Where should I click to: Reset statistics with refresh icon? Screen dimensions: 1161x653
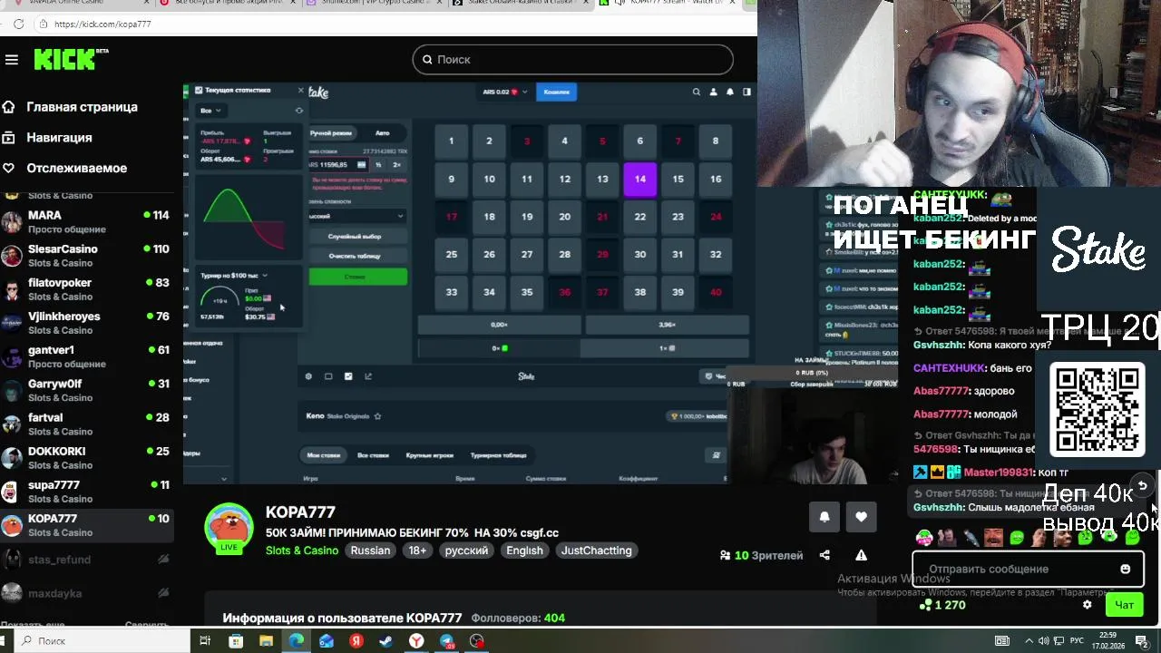(x=299, y=111)
